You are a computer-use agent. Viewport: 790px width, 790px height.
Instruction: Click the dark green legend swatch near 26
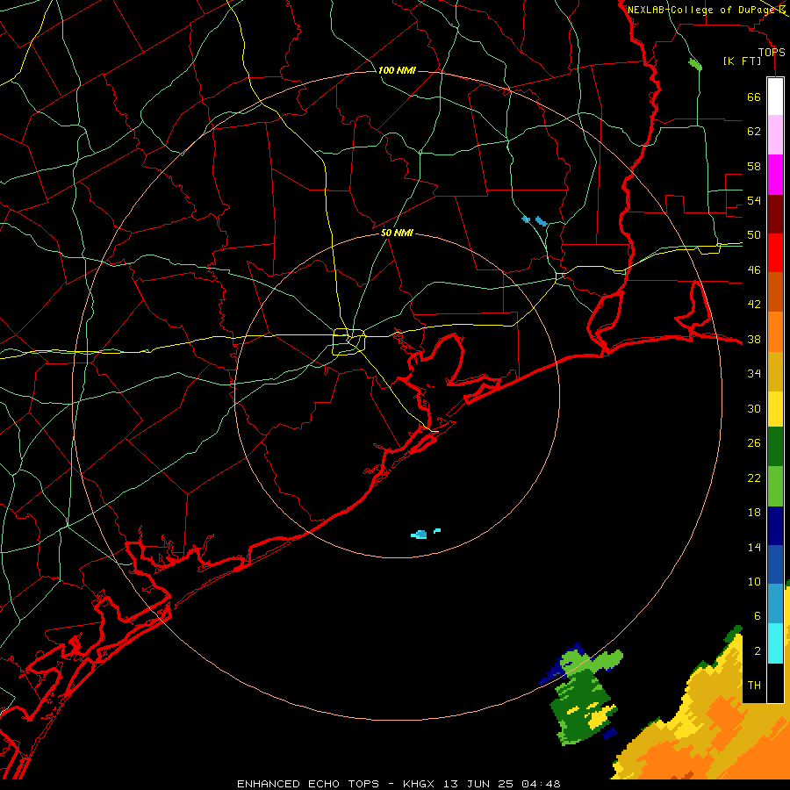point(775,447)
